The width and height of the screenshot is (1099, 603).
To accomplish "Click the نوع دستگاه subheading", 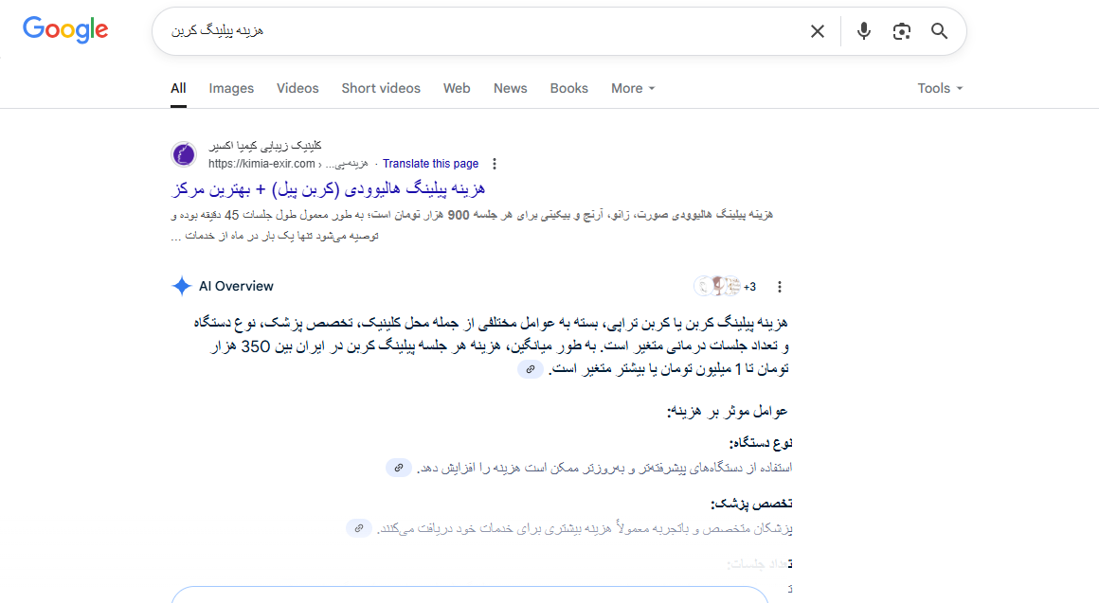I will tap(761, 443).
